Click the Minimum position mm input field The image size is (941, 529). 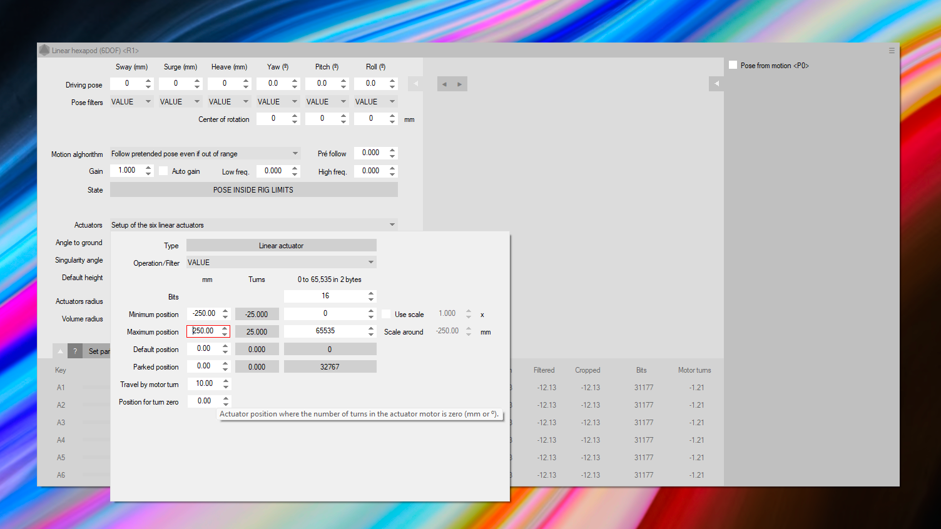coord(204,314)
